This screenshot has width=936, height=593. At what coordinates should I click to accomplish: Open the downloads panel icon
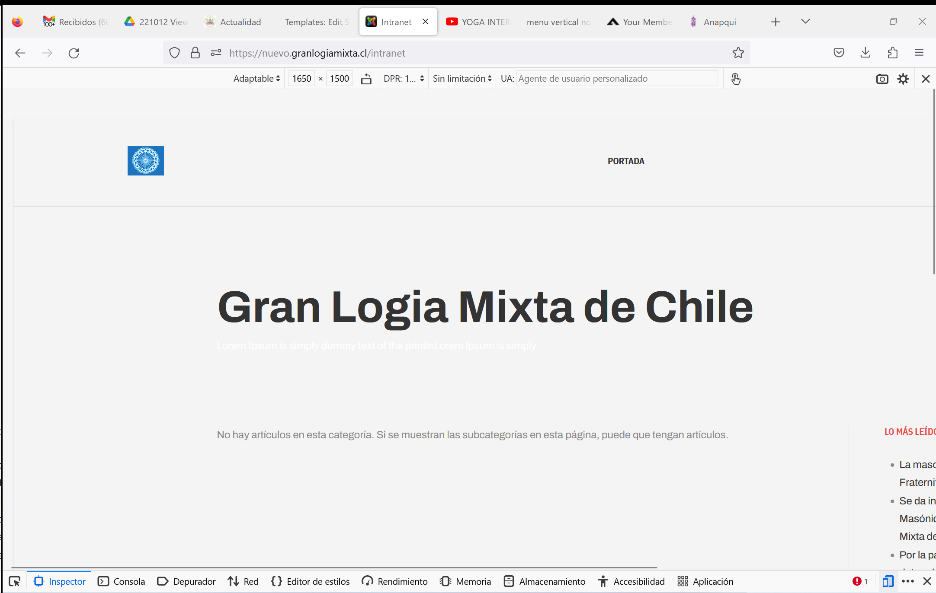[x=865, y=53]
